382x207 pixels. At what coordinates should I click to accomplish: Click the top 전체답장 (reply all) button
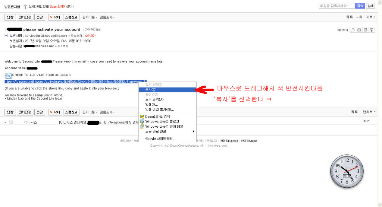[x=25, y=17]
